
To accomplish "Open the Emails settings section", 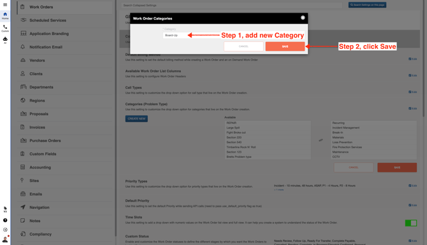I will coord(65,194).
